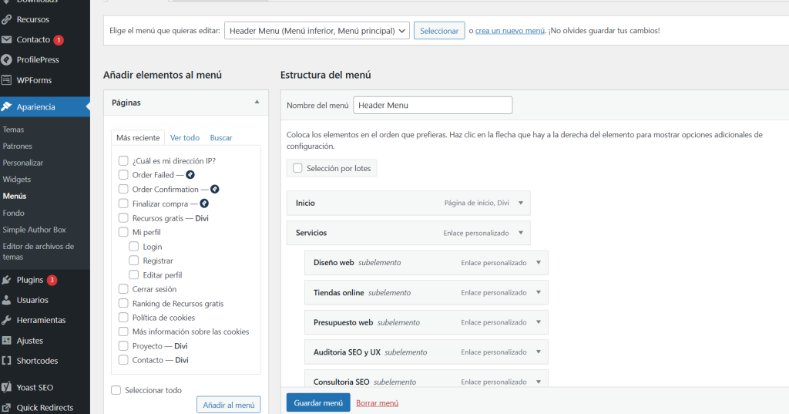Viewport: 789px width, 414px height.
Task: Click the Usuarios person icon
Action: [x=6, y=300]
